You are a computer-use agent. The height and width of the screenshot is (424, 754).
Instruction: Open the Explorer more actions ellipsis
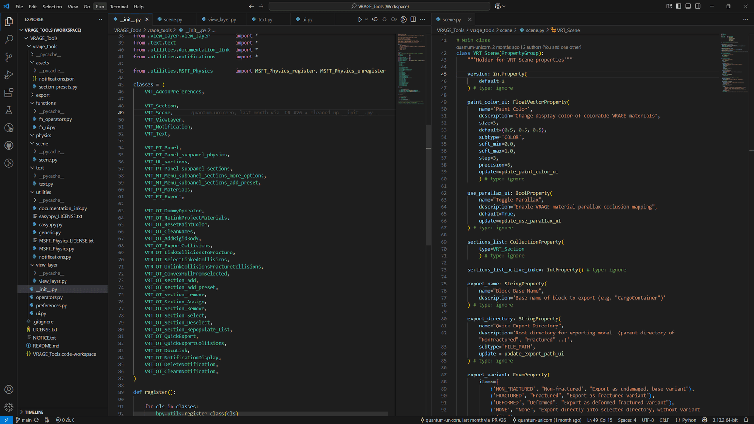(100, 19)
